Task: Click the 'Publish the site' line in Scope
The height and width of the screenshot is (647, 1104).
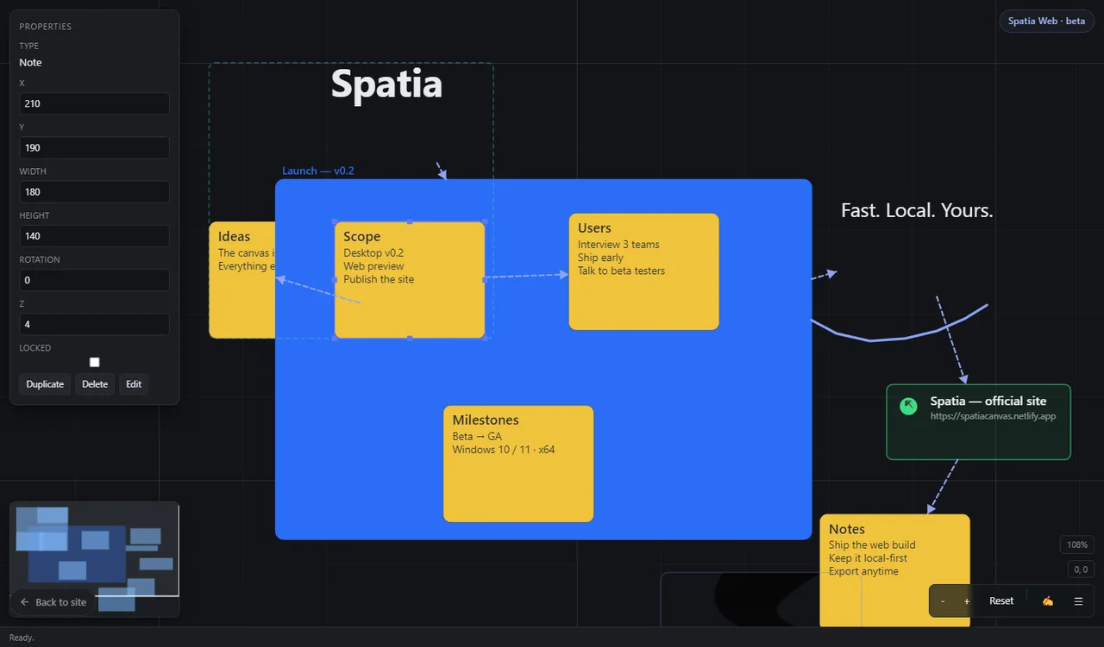Action: pos(379,279)
